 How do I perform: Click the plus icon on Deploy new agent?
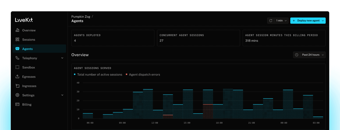[x=294, y=21]
